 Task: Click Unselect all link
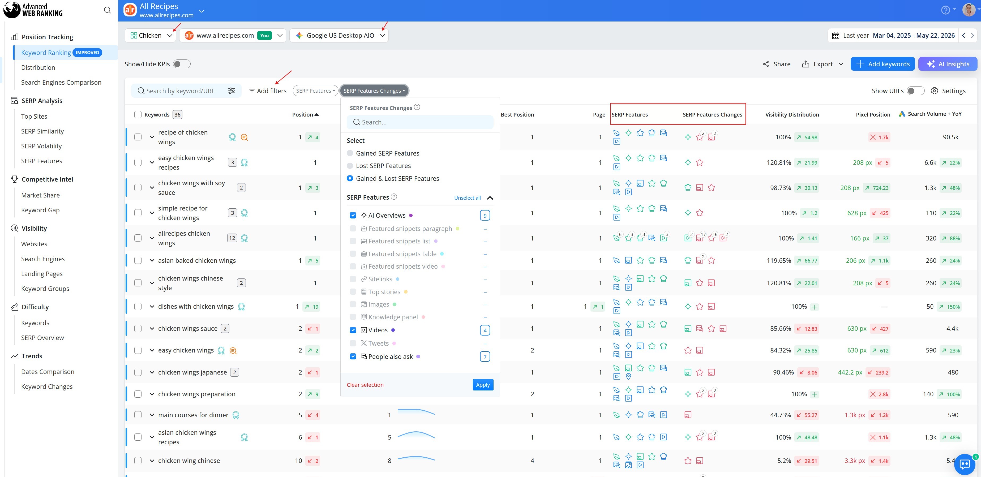coord(467,197)
